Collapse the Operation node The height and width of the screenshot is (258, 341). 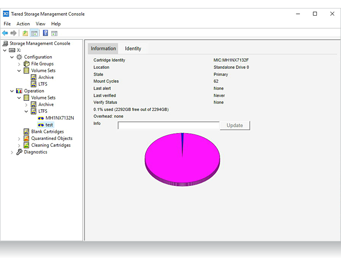click(x=12, y=91)
